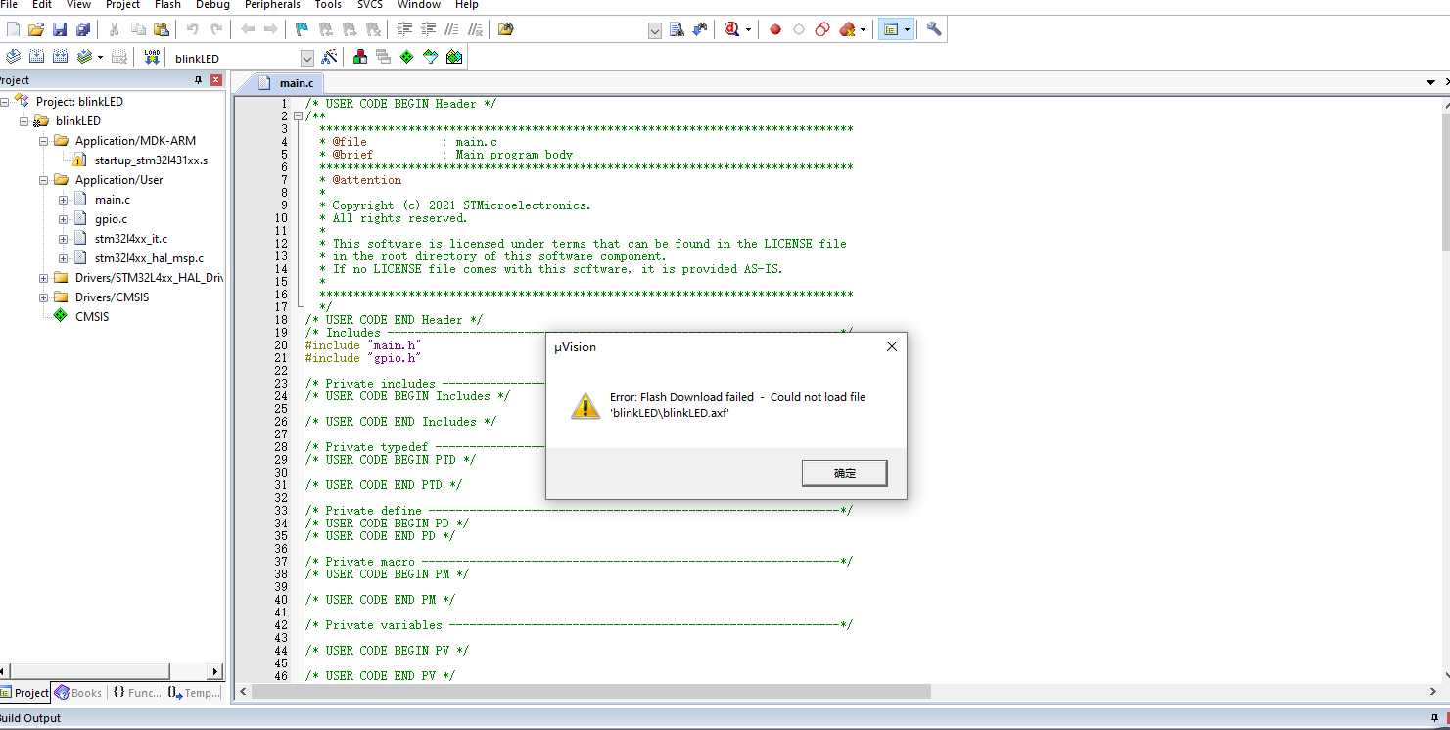The image size is (1450, 730).
Task: Expand the Drivers/CMSIS folder
Action: pos(44,297)
